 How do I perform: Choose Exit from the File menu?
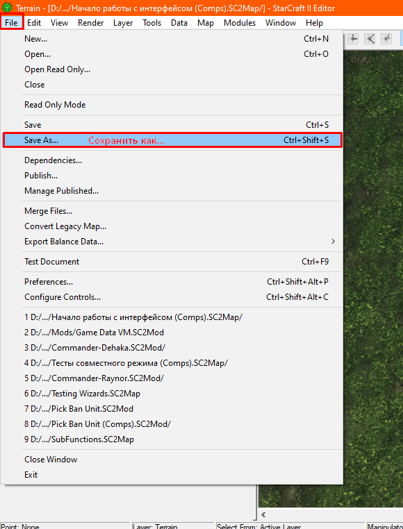pos(172,475)
